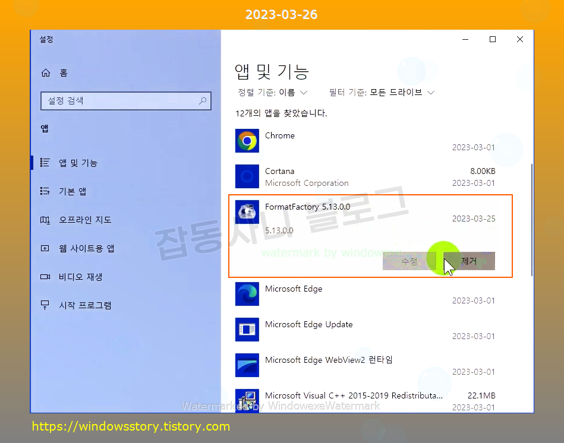Go to 비디오 재생 settings
The image size is (564, 443).
[x=81, y=277]
